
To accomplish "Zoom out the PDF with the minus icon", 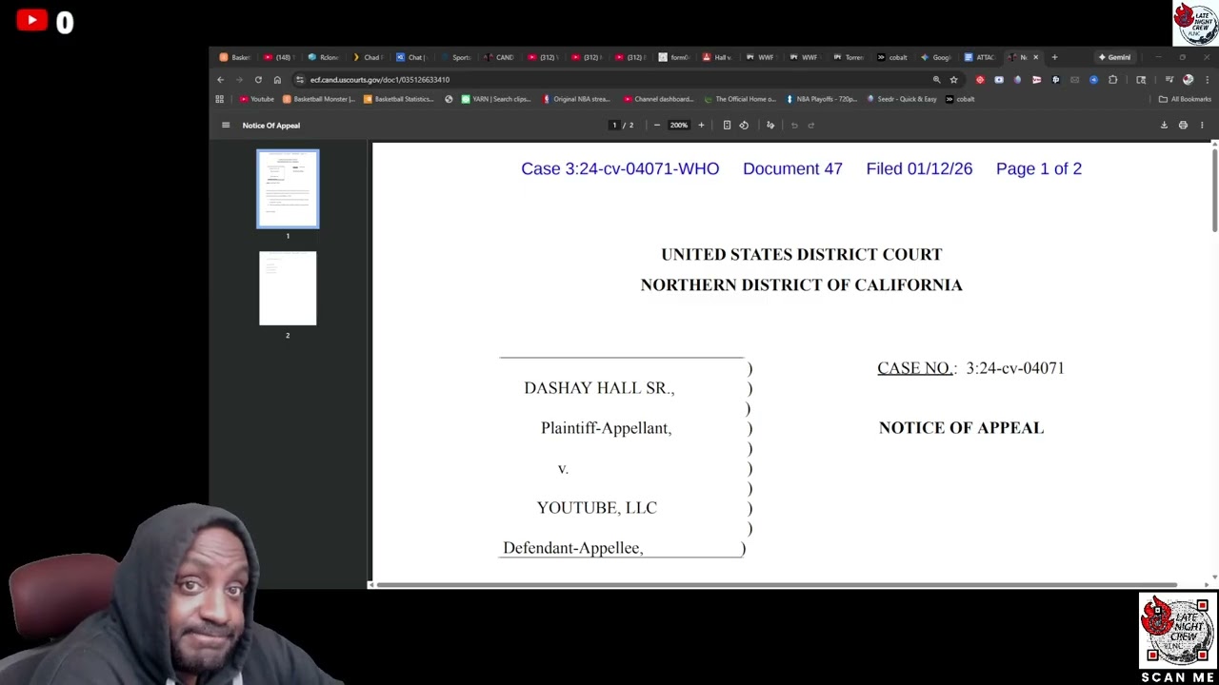I will (x=656, y=126).
